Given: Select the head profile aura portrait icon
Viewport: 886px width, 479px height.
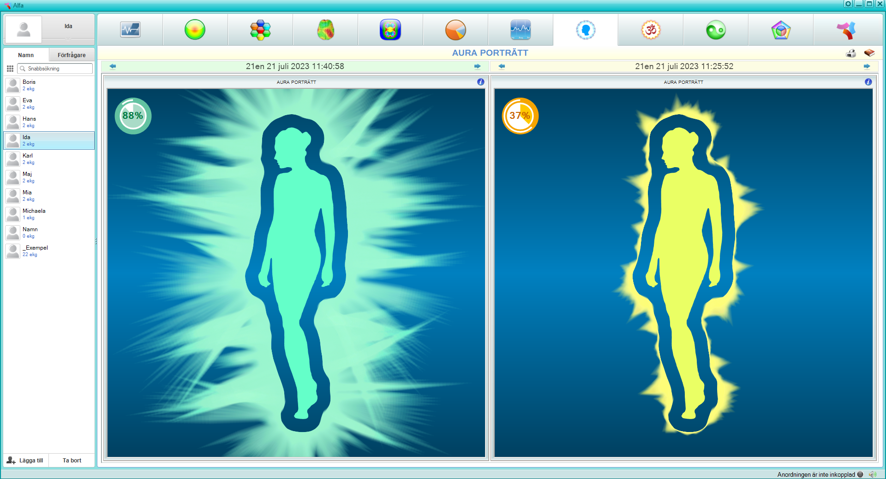Looking at the screenshot, I should coord(586,30).
